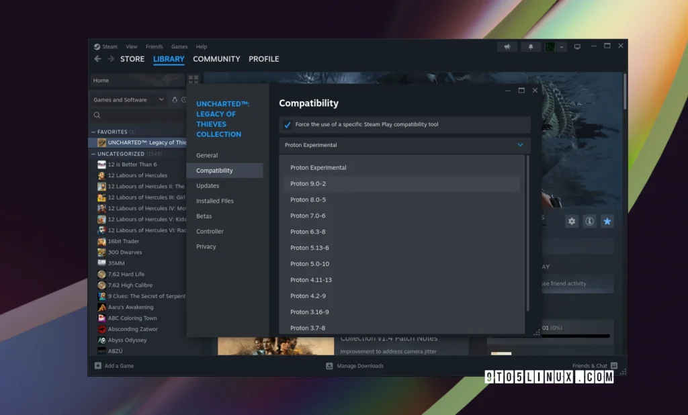This screenshot has width=688, height=415.
Task: Open the Privacy properties section
Action: click(x=224, y=246)
